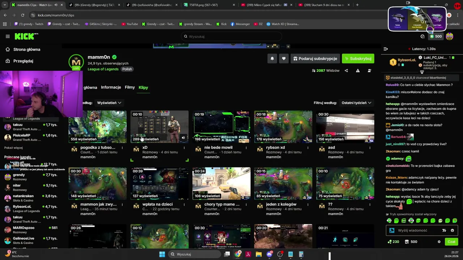
Task: Open File Explorer from the taskbar
Action: (x=259, y=254)
